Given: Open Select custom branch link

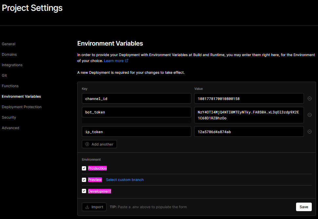Looking at the screenshot, I should pyautogui.click(x=125, y=180).
